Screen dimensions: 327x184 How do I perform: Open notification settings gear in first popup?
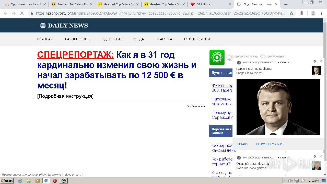315,61
